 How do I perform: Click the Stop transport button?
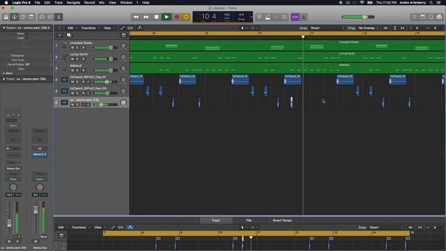coord(156,17)
